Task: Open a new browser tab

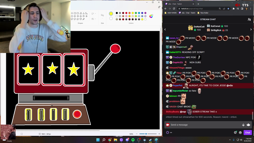Action: point(198,4)
